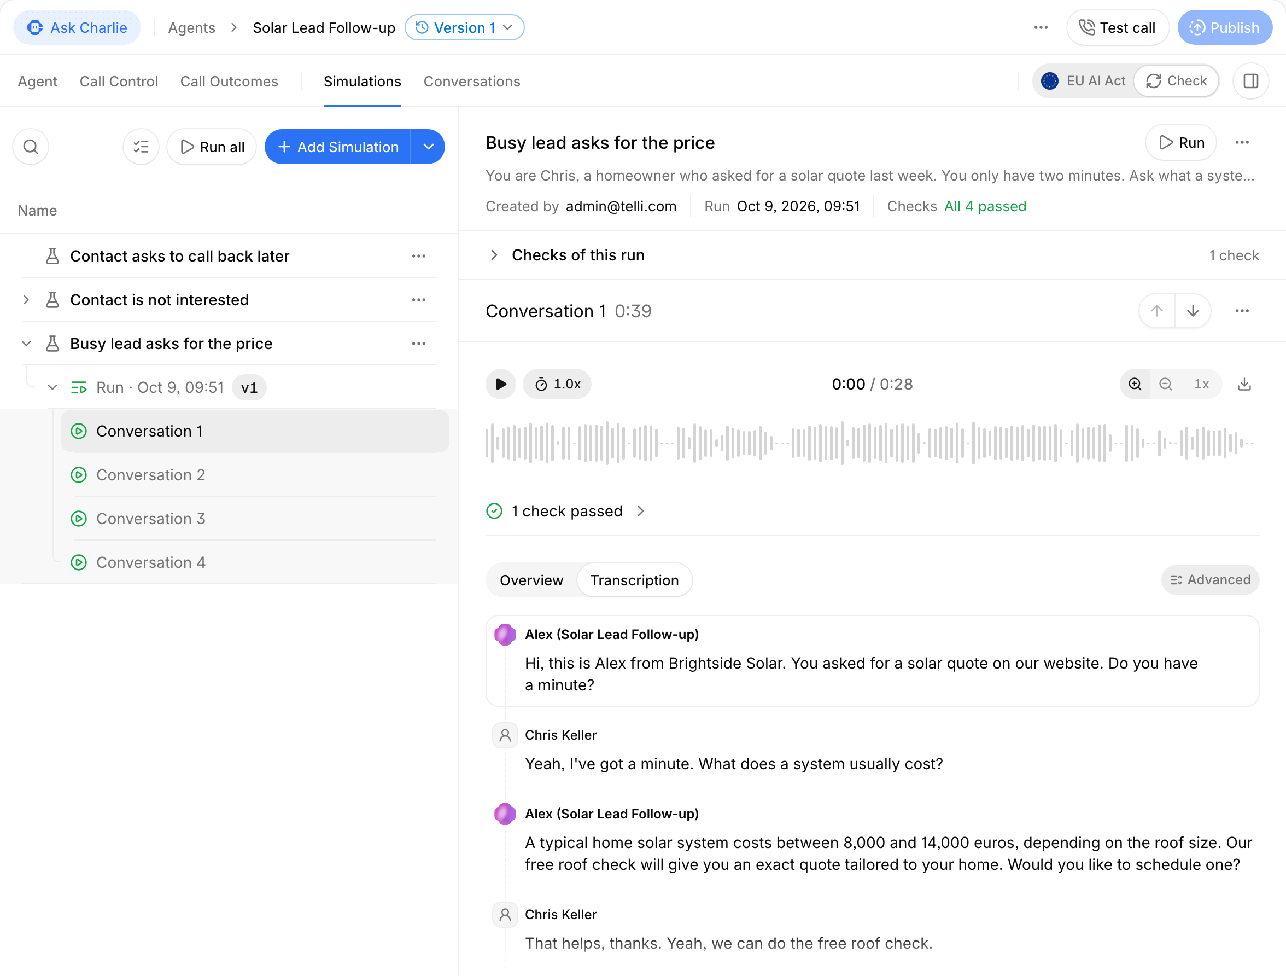This screenshot has height=976, width=1286.
Task: Click the Publish button
Action: [1224, 27]
